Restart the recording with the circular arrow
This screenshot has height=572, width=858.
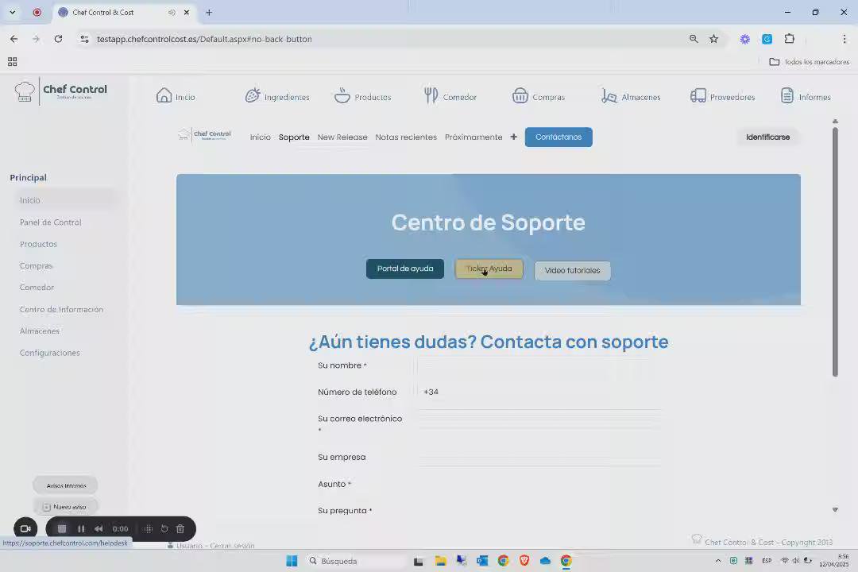pos(164,529)
